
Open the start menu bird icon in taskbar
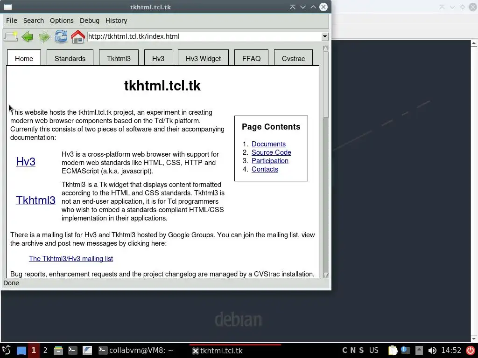[x=7, y=351]
